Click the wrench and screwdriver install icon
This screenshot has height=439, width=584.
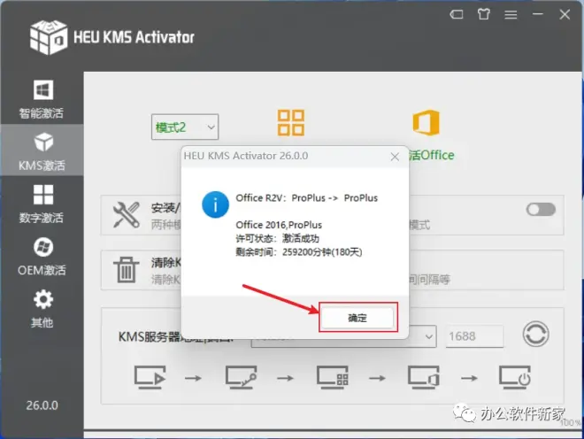pos(127,215)
